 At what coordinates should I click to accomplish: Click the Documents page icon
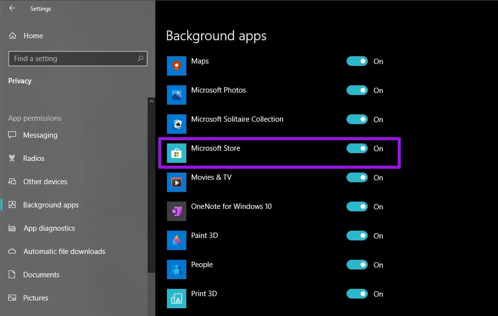tap(12, 274)
